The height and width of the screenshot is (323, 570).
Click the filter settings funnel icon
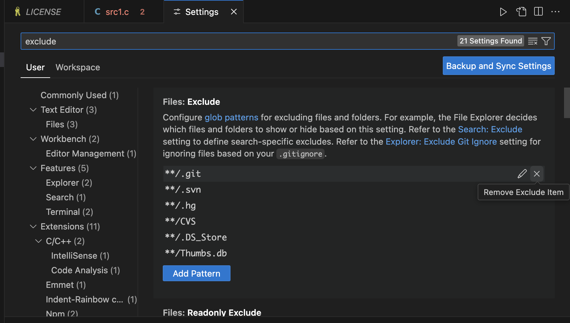(x=546, y=41)
